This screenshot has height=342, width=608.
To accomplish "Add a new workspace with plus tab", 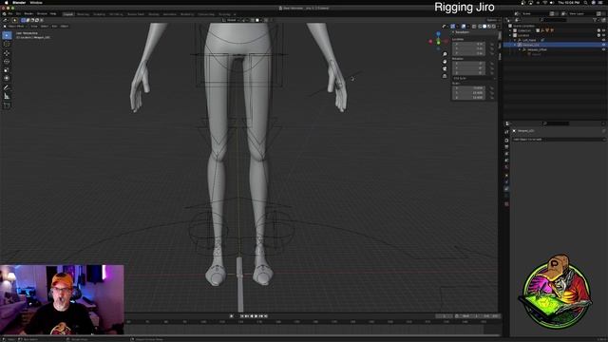I will pos(235,14).
